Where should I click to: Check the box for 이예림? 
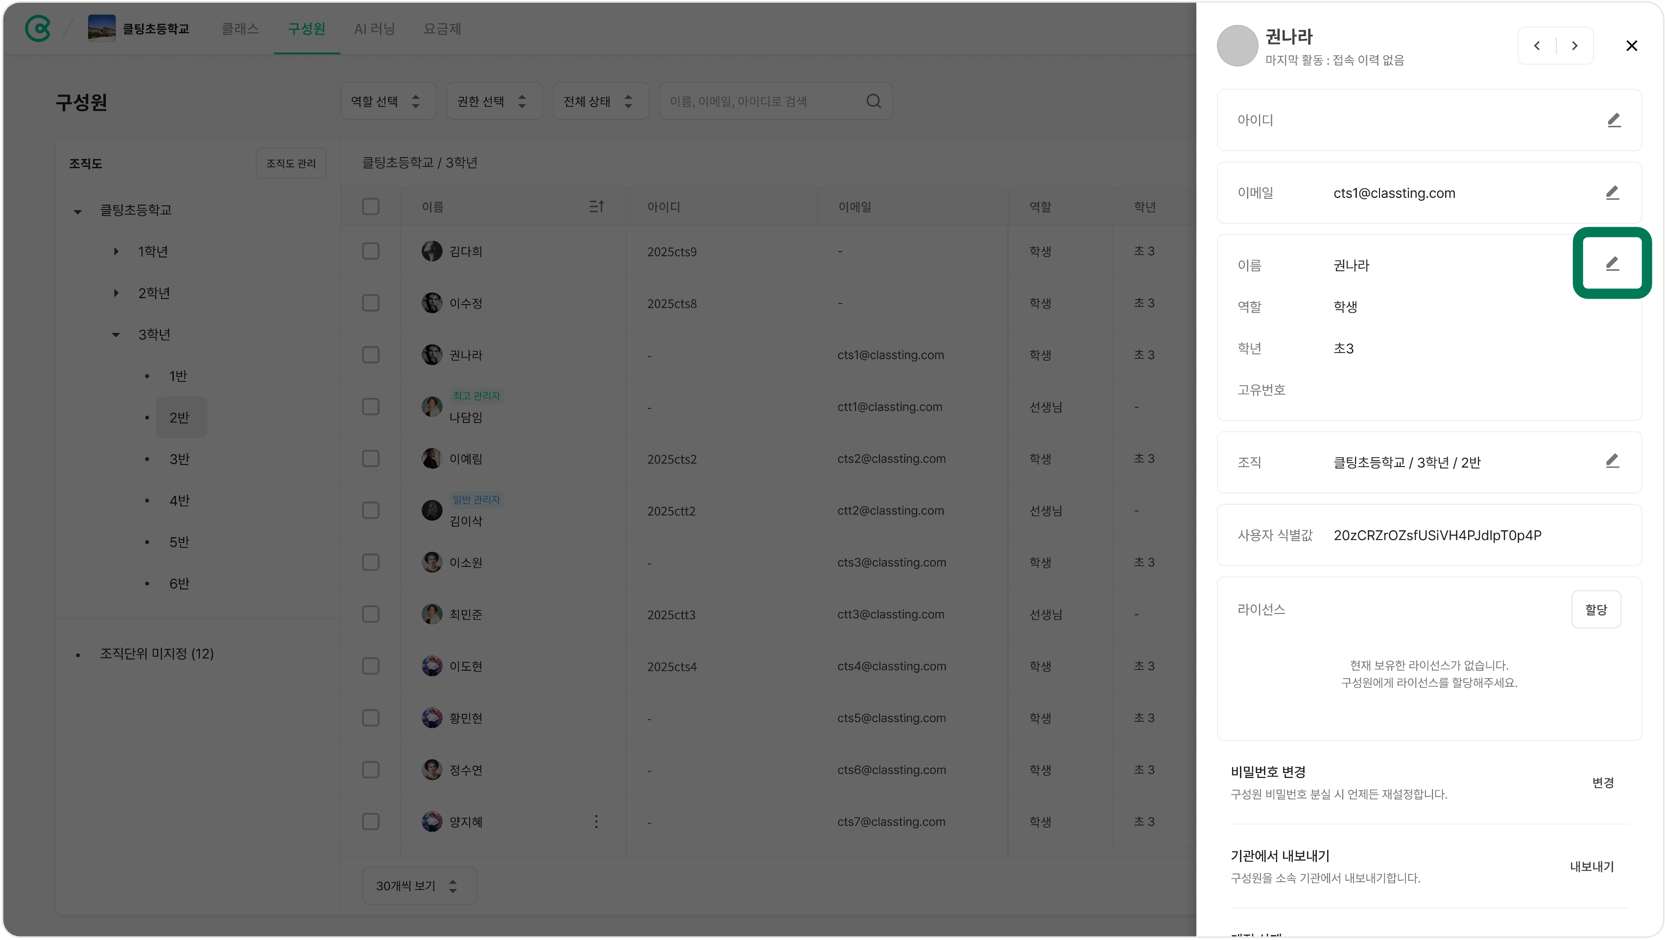click(370, 459)
